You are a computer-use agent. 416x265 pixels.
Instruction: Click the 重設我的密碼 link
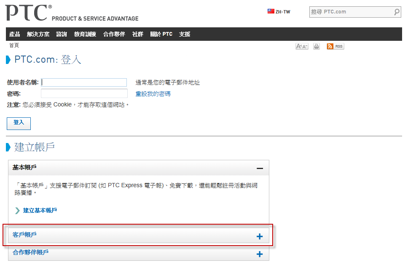tap(153, 94)
